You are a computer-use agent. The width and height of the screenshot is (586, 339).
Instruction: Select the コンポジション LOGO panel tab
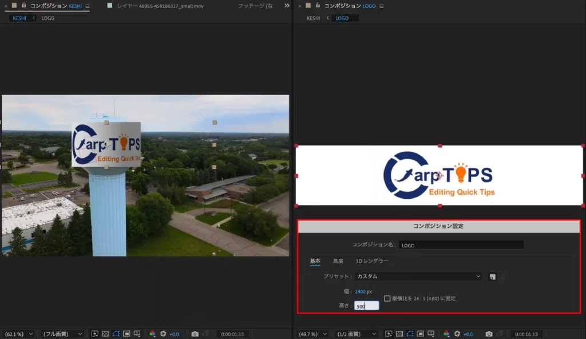(x=350, y=6)
